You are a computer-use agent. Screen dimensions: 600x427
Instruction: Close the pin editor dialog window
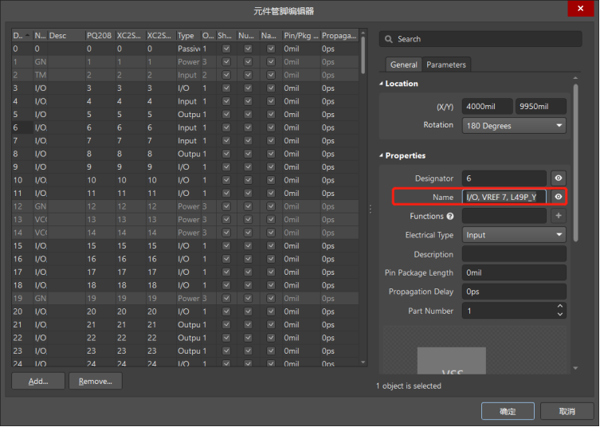point(578,10)
